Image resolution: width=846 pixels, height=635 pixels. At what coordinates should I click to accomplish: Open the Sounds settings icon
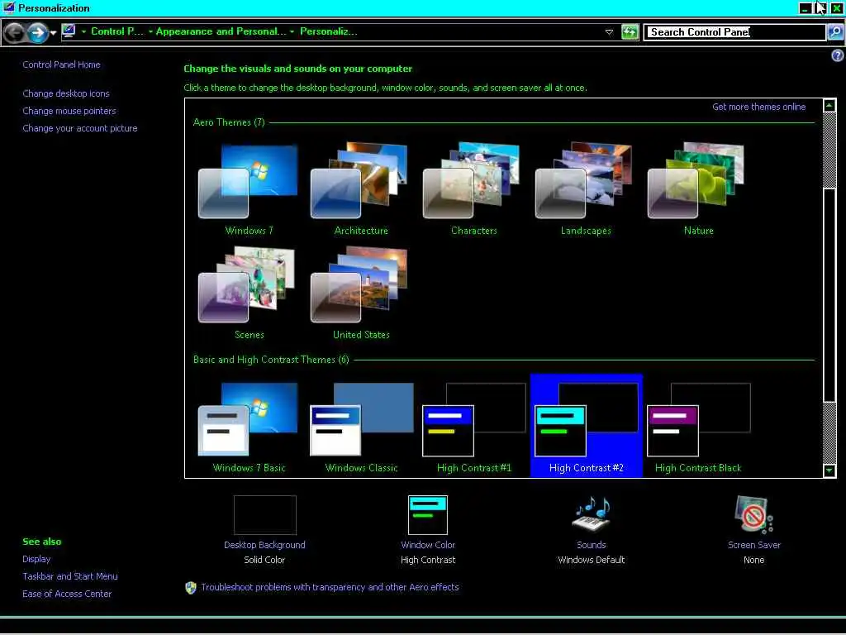click(x=592, y=514)
